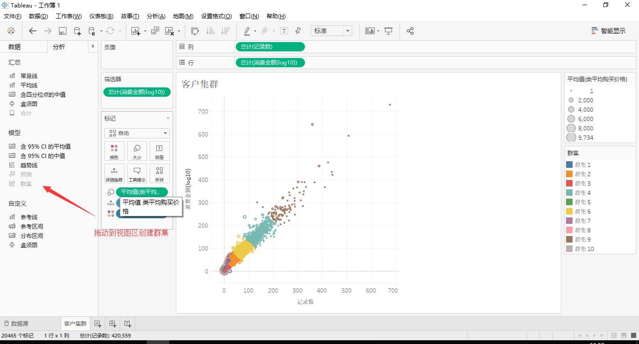639x344 pixels.
Task: Open Show Me (智能显示) panel
Action: tap(609, 31)
